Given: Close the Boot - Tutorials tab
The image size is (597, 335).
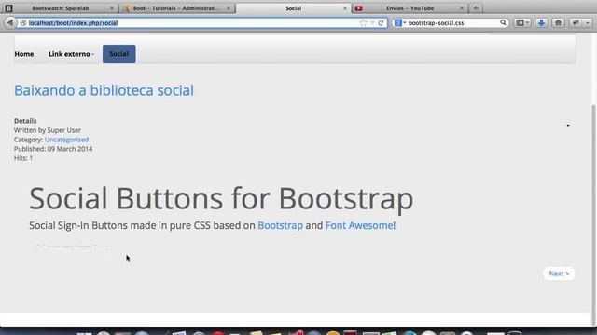Looking at the screenshot, I should [x=229, y=8].
